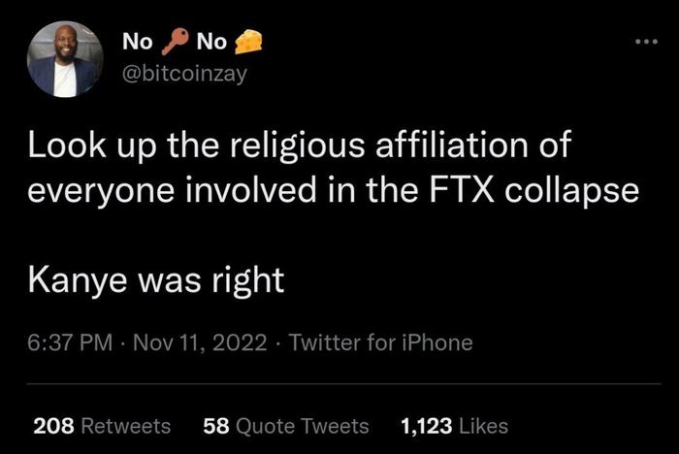
Task: Click the 1,123 like count number
Action: tap(427, 425)
